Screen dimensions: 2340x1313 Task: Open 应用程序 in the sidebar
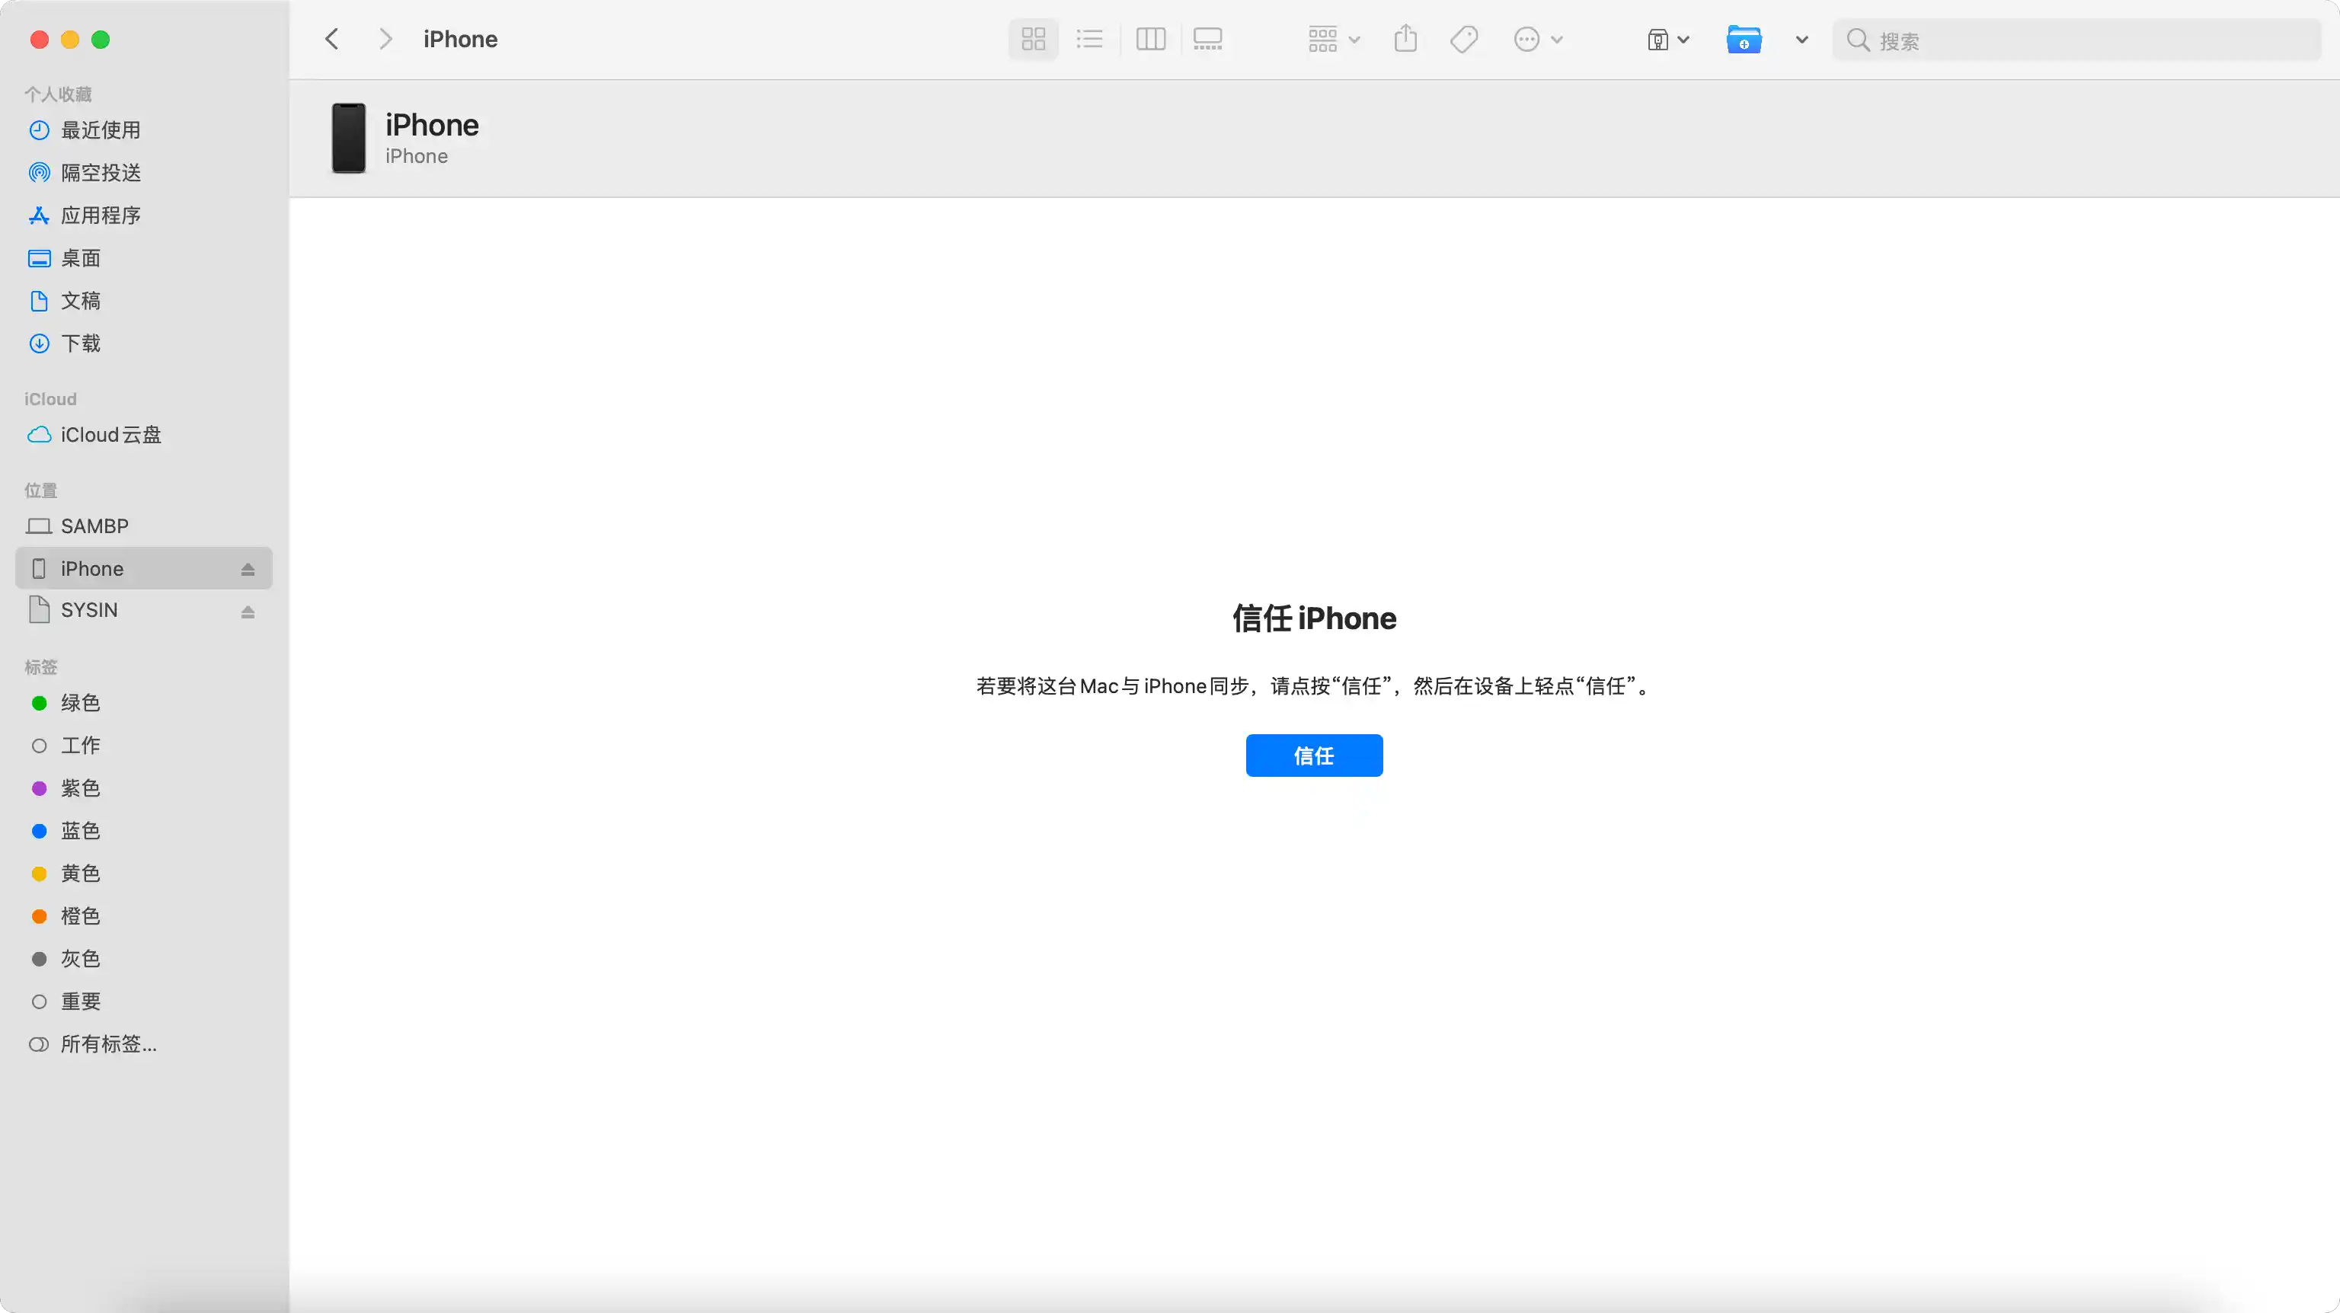[143, 216]
